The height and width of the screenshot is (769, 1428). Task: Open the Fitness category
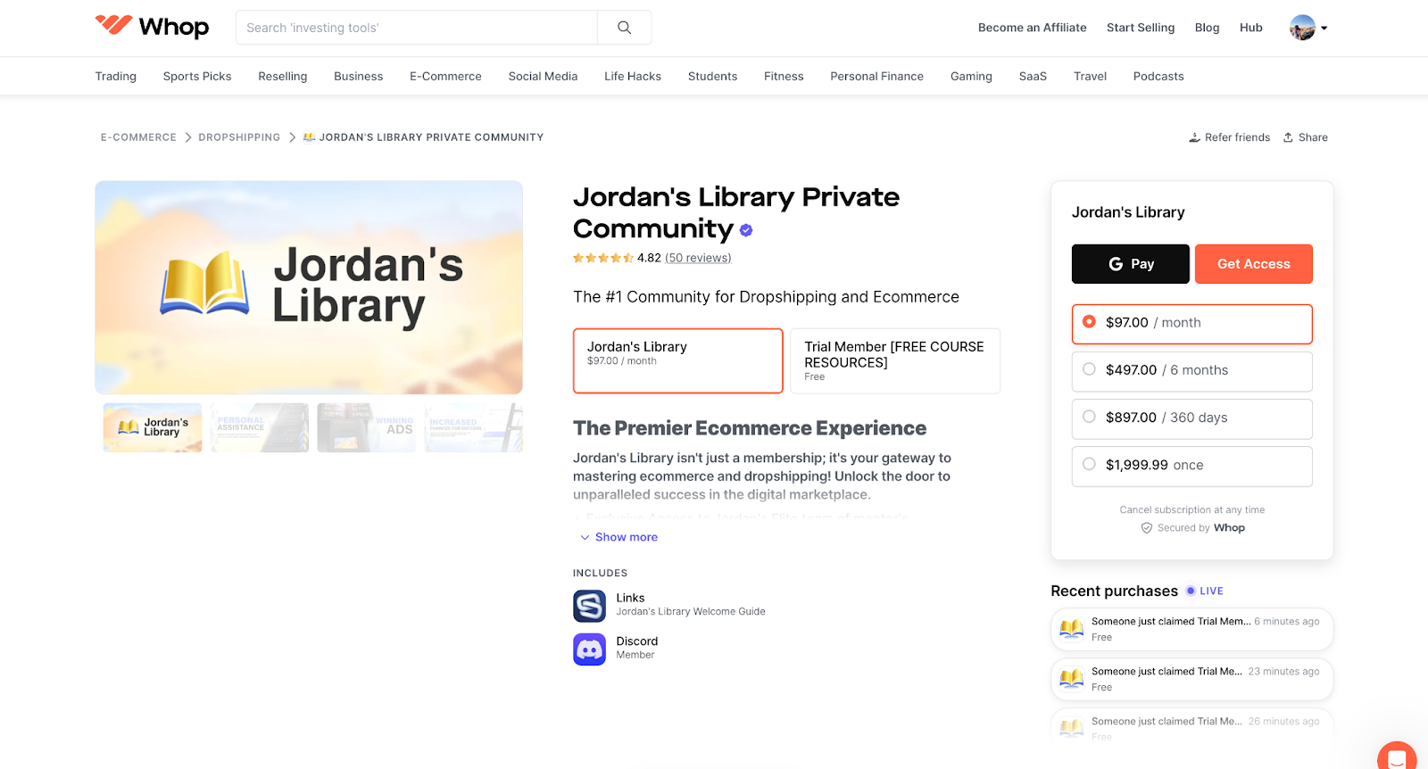tap(784, 77)
